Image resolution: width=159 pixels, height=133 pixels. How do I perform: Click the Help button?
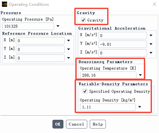tap(98, 124)
